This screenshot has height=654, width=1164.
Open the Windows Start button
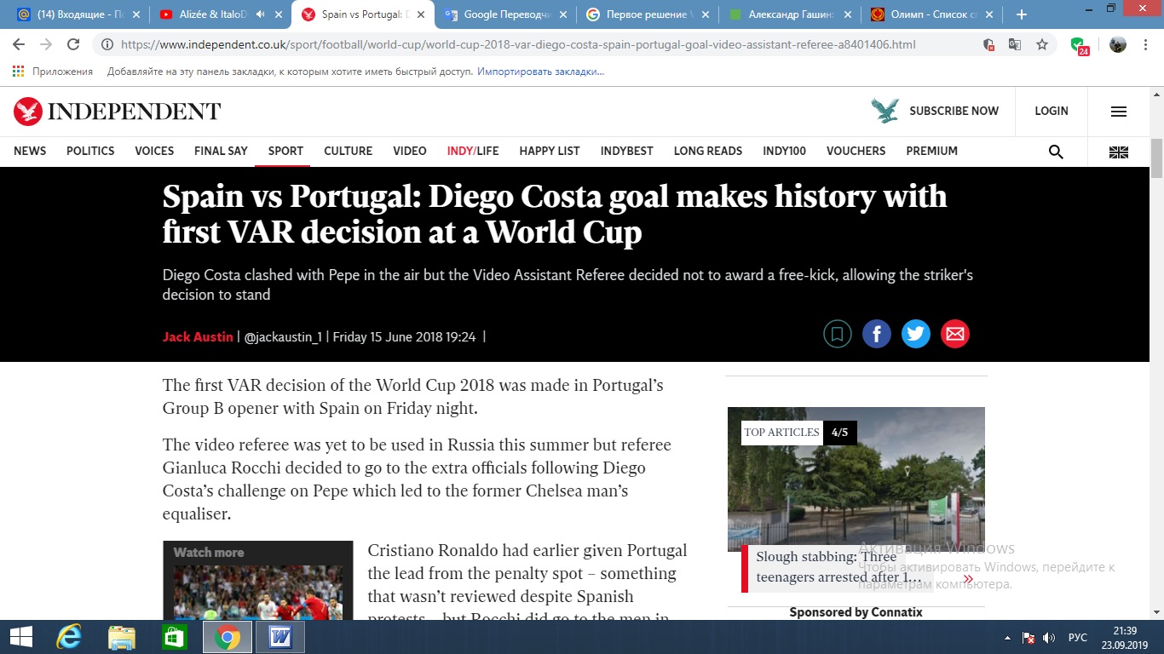click(x=20, y=637)
